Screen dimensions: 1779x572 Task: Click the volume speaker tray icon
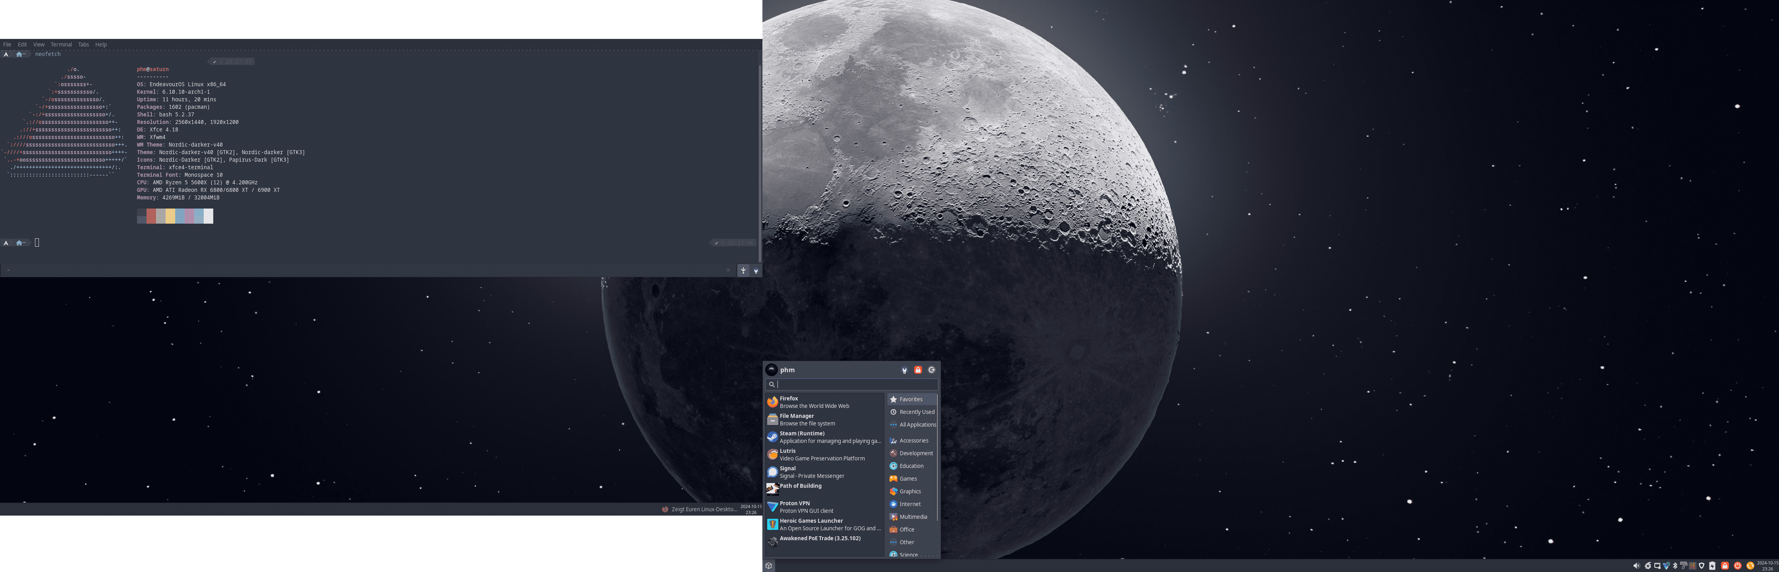[1637, 566]
